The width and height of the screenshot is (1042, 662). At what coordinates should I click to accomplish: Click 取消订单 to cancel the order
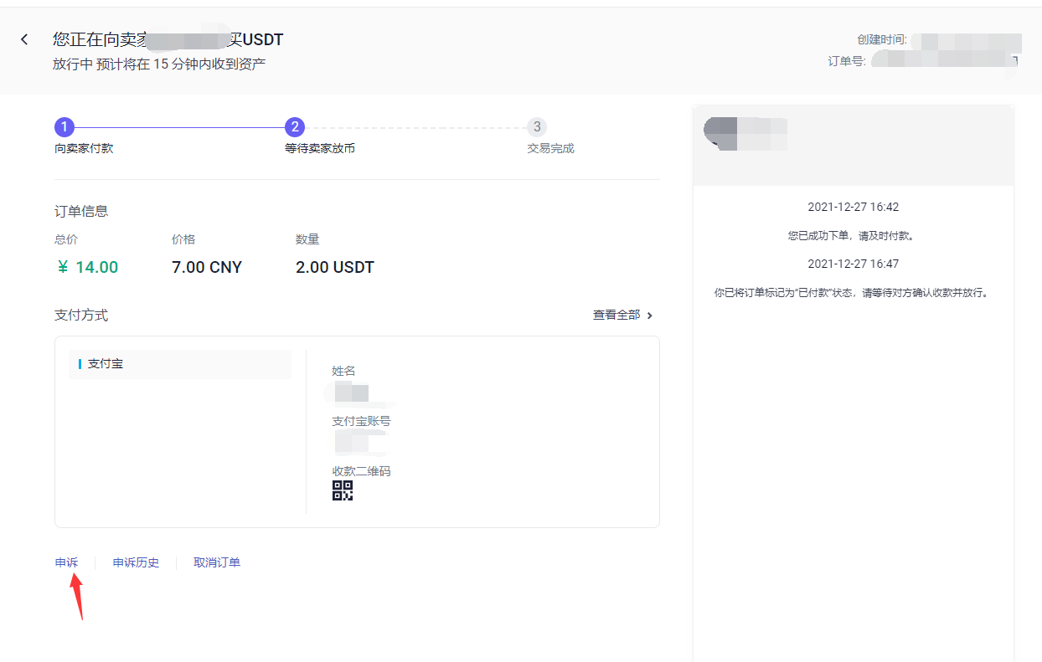(216, 562)
